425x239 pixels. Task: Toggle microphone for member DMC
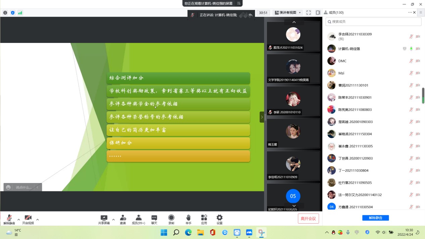coord(411,61)
